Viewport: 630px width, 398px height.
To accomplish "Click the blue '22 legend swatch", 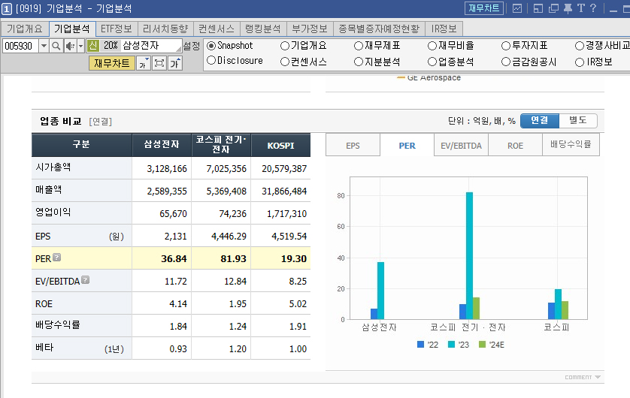I will click(x=421, y=344).
